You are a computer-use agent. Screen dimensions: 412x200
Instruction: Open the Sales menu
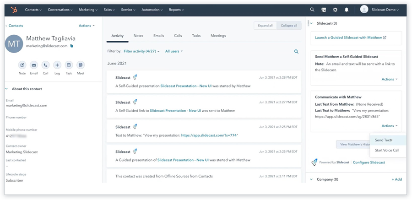click(x=109, y=10)
